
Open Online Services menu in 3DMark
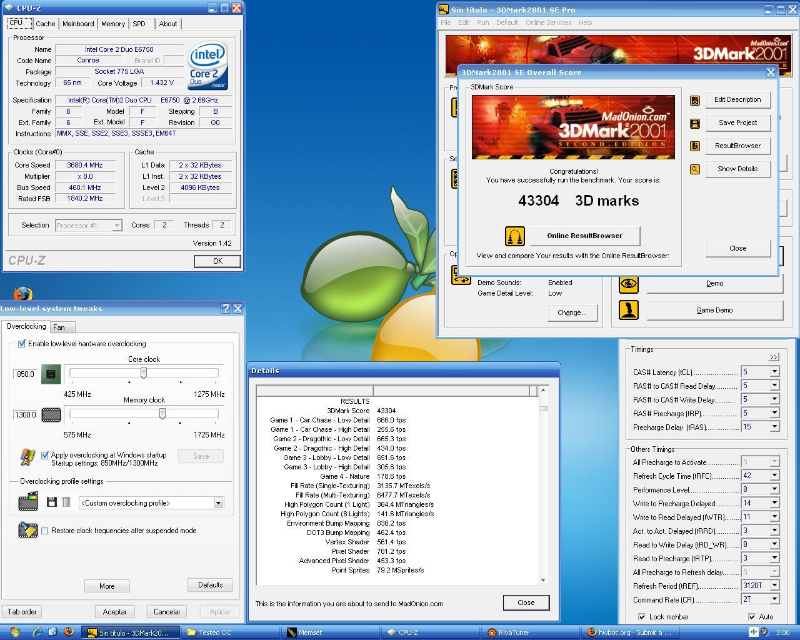548,22
